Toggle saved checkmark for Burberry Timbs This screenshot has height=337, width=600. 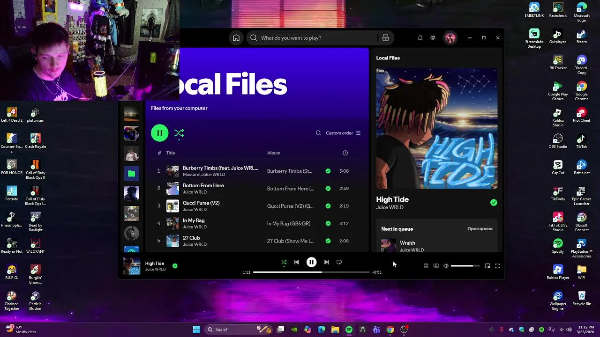tap(328, 171)
